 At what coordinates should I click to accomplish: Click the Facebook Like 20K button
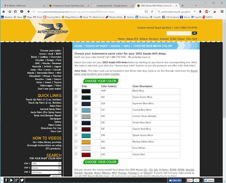click(175, 180)
